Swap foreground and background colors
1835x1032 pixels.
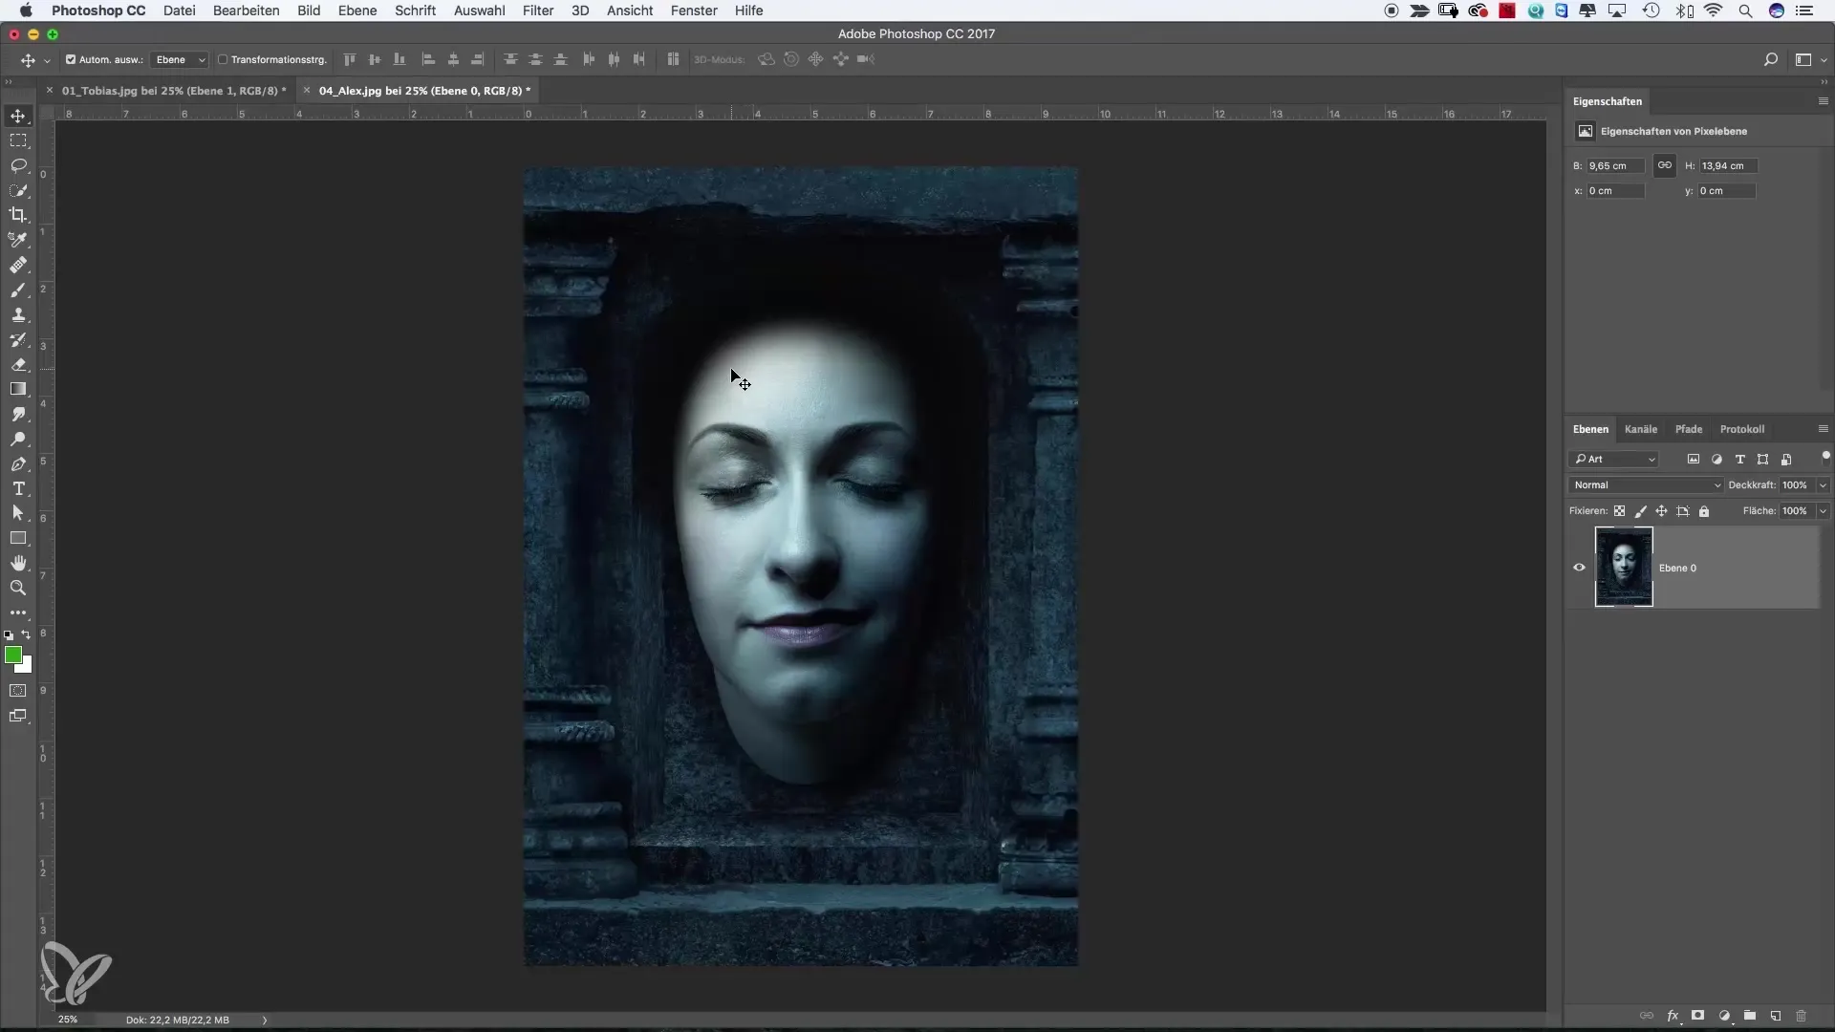point(27,634)
